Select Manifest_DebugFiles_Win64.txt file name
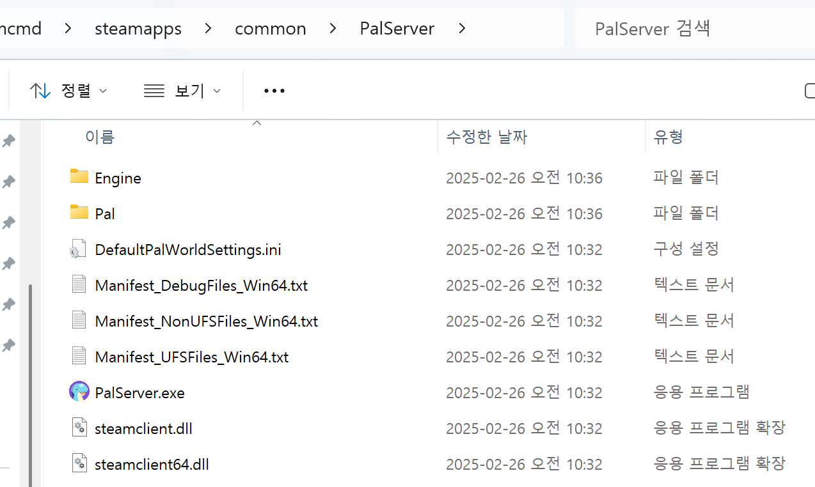 tap(201, 285)
